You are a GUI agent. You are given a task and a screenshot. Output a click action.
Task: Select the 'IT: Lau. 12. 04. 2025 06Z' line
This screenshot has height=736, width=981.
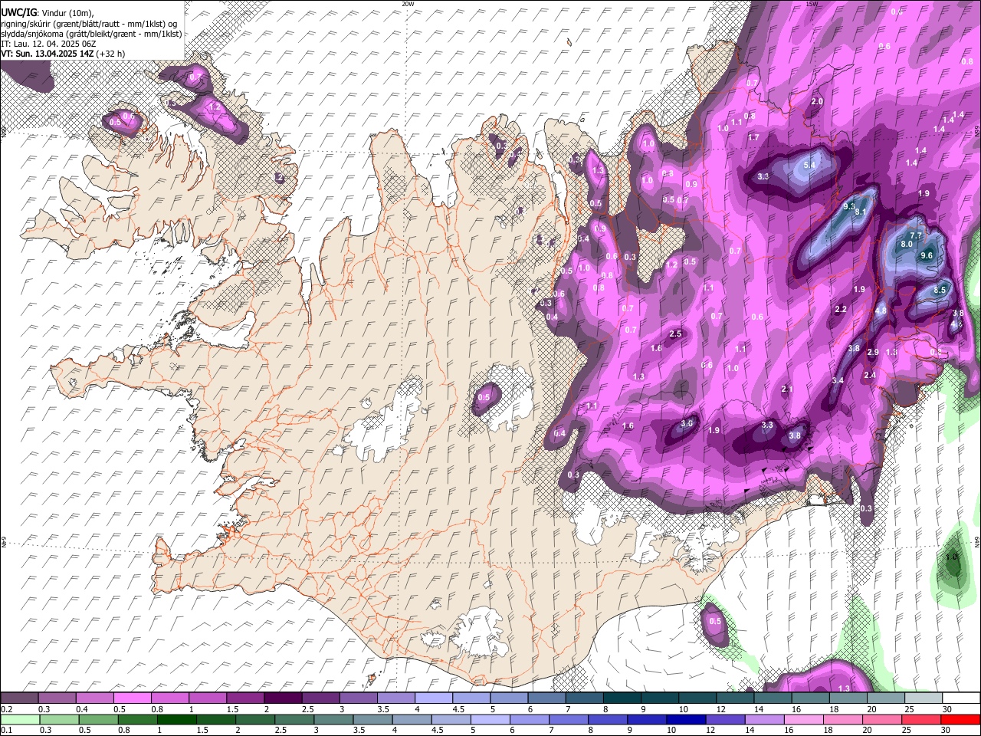coord(48,44)
